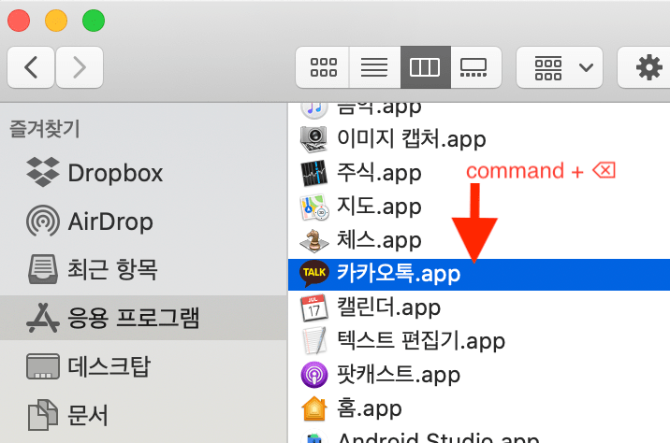Switch to icon view
The width and height of the screenshot is (670, 443).
[323, 67]
